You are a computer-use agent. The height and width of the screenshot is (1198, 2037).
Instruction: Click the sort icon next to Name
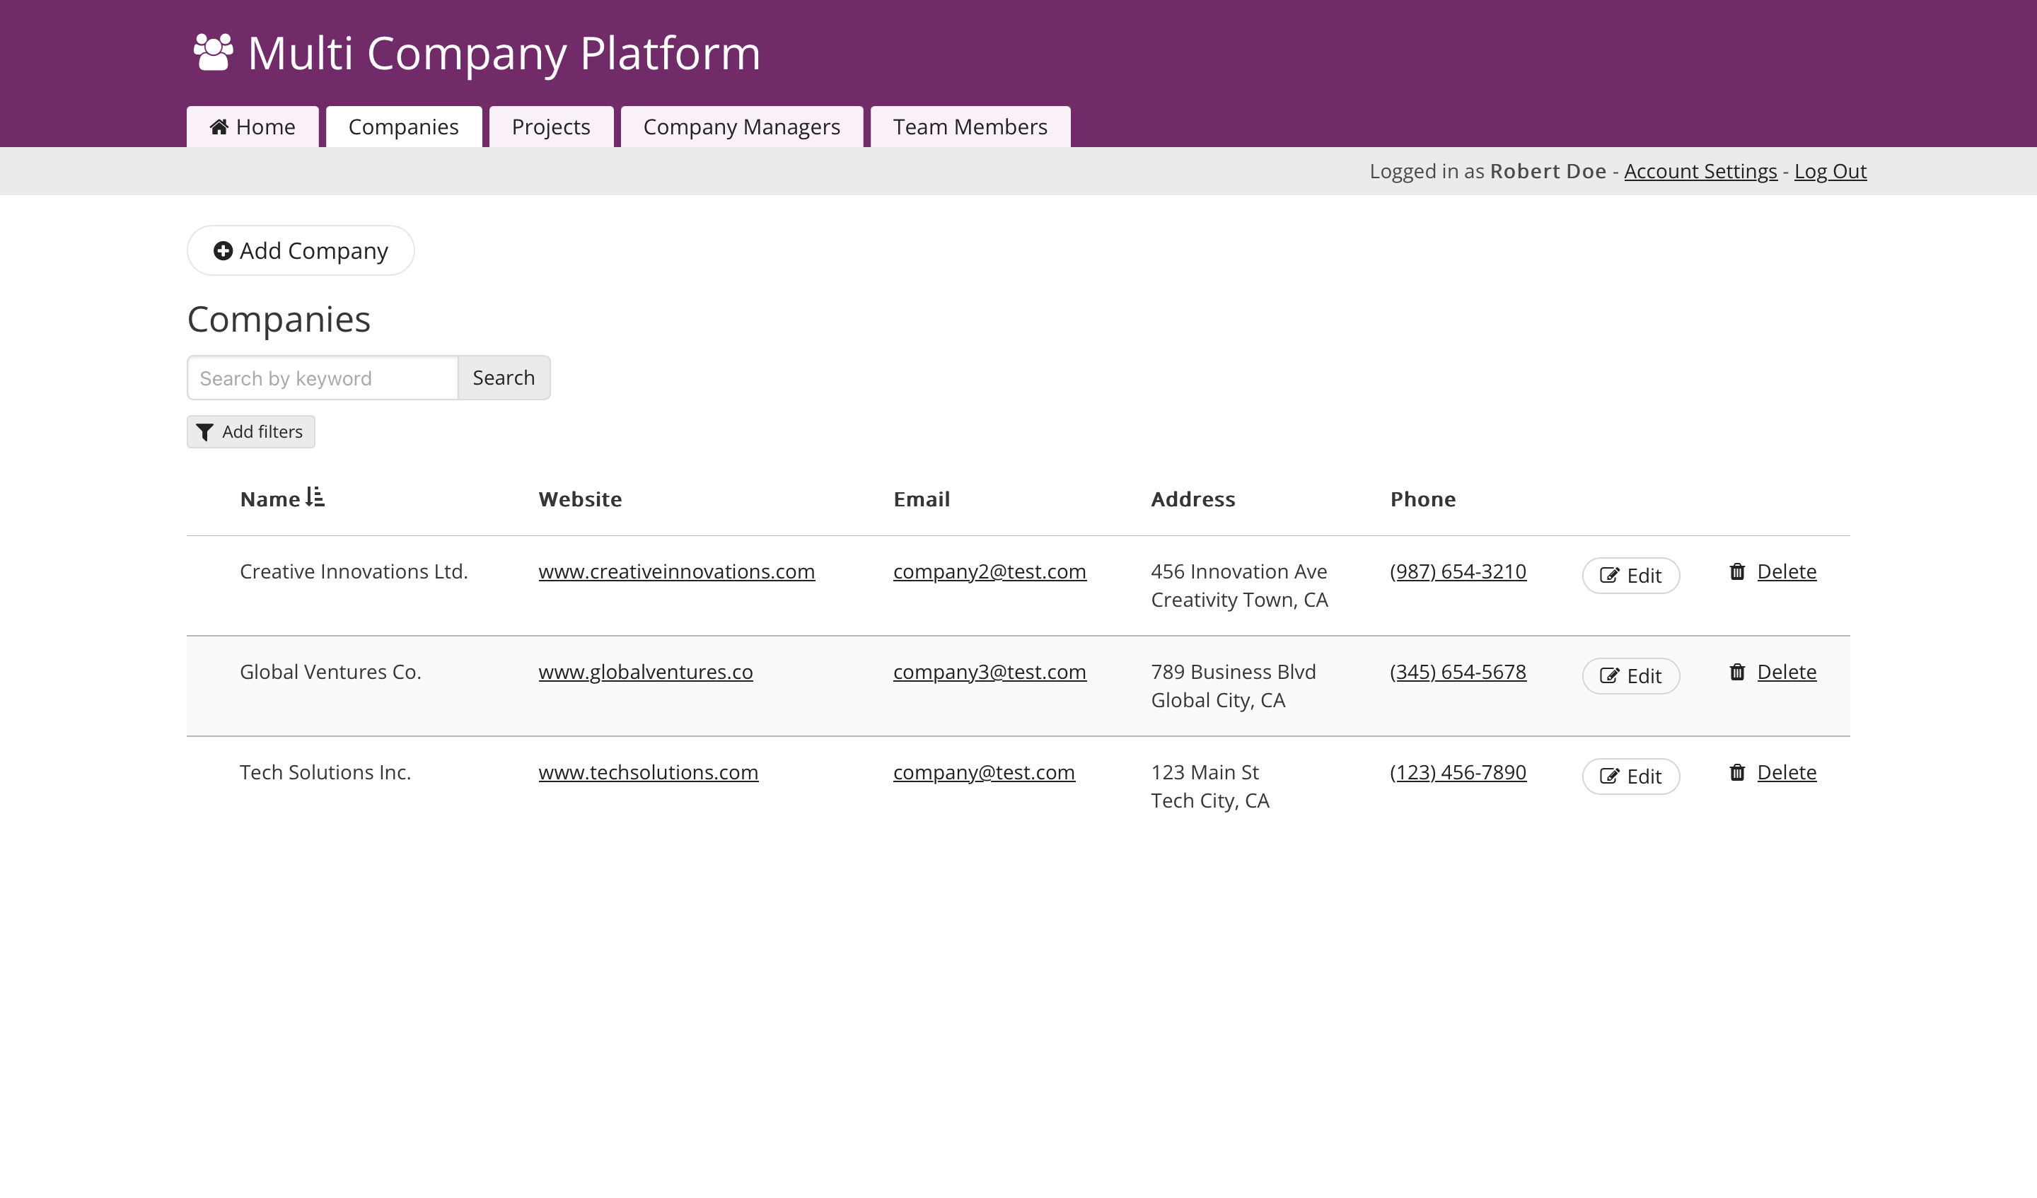point(315,497)
